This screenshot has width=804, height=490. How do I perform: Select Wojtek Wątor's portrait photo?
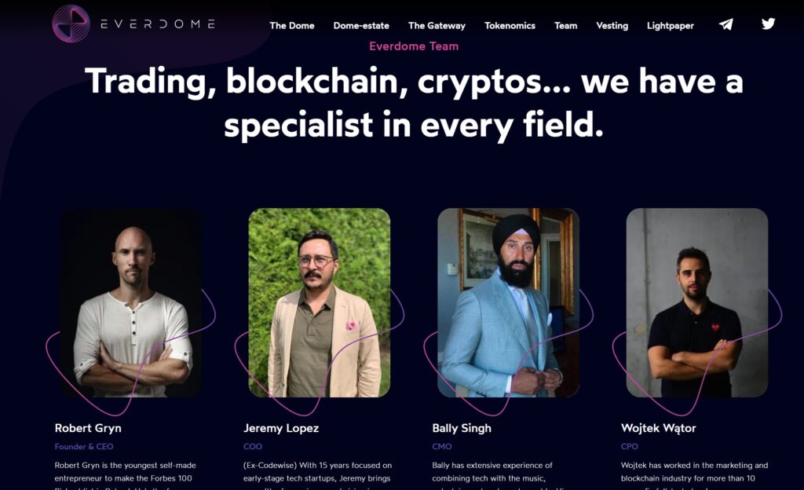(697, 302)
